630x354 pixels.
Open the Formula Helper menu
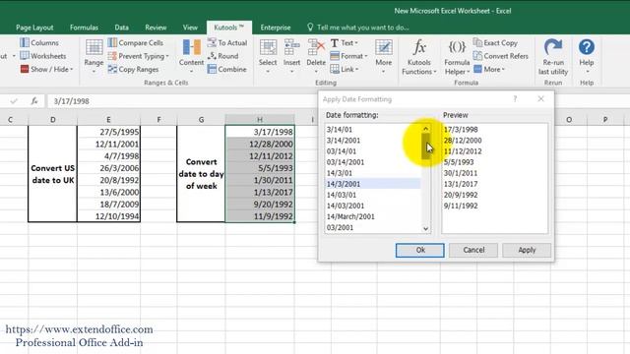coord(457,57)
